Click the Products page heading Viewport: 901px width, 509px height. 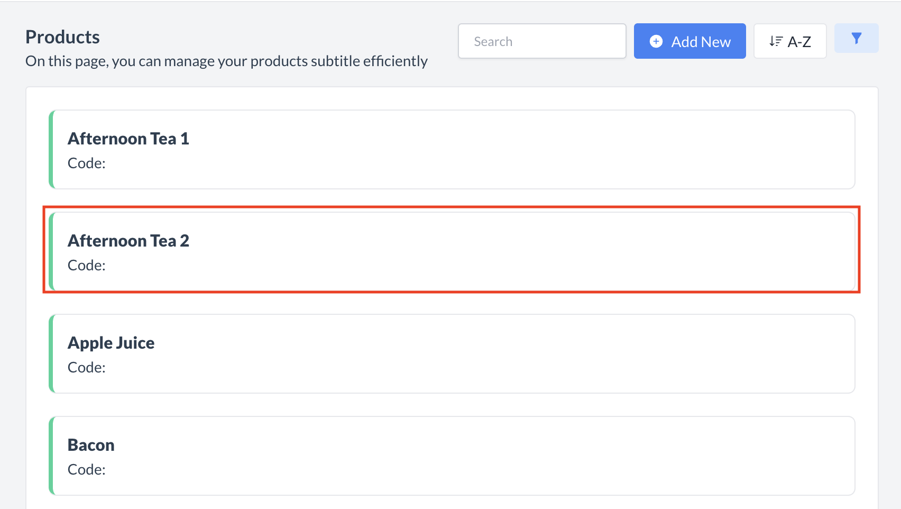click(x=62, y=37)
